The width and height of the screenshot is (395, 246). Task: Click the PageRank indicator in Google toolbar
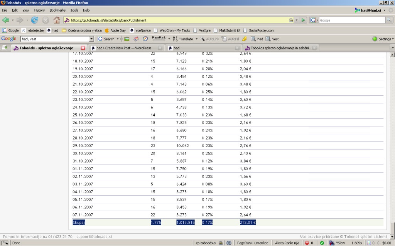159,38
